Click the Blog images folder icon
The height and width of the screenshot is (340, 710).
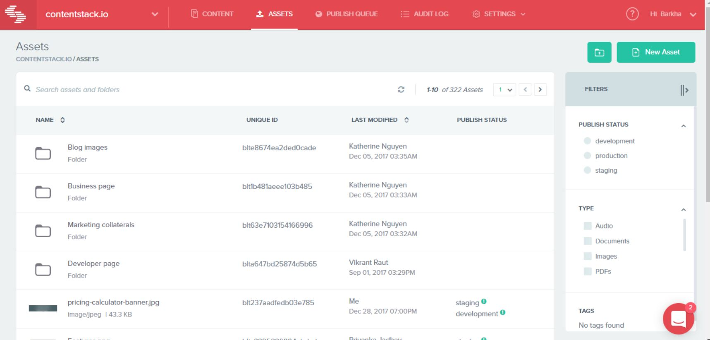click(43, 153)
